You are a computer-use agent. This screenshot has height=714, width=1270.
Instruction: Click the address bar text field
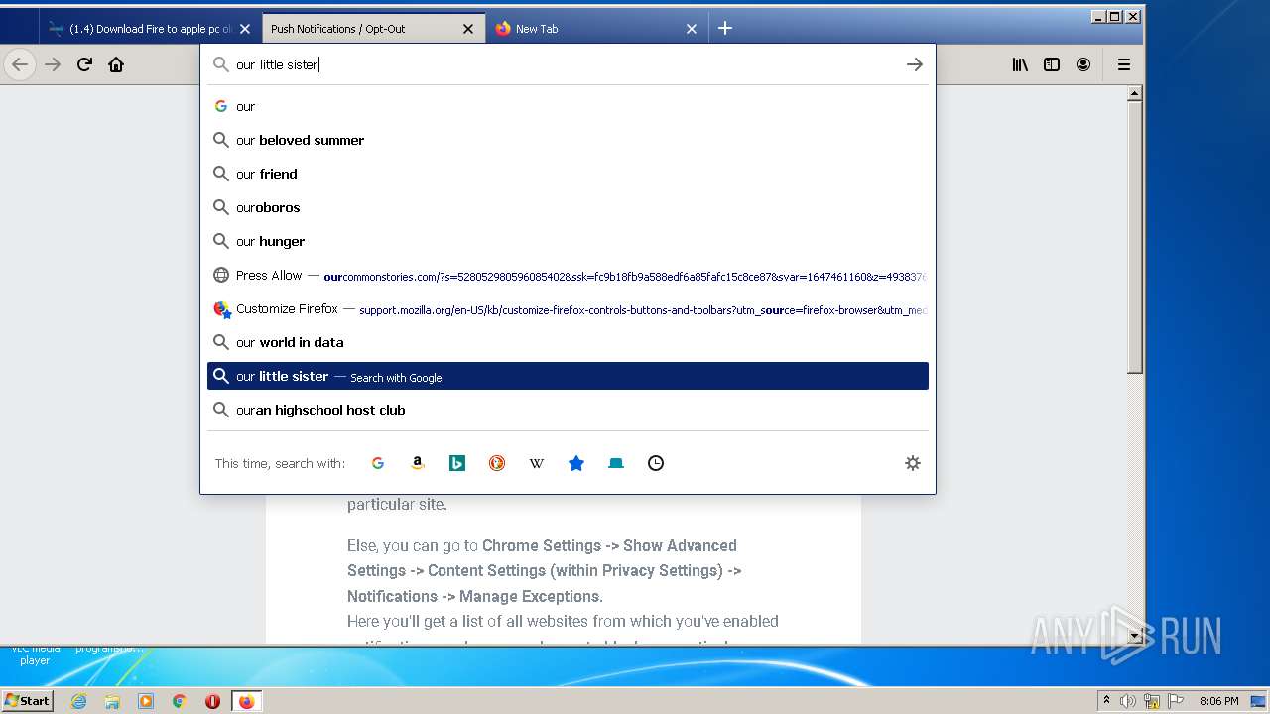tap(566, 64)
